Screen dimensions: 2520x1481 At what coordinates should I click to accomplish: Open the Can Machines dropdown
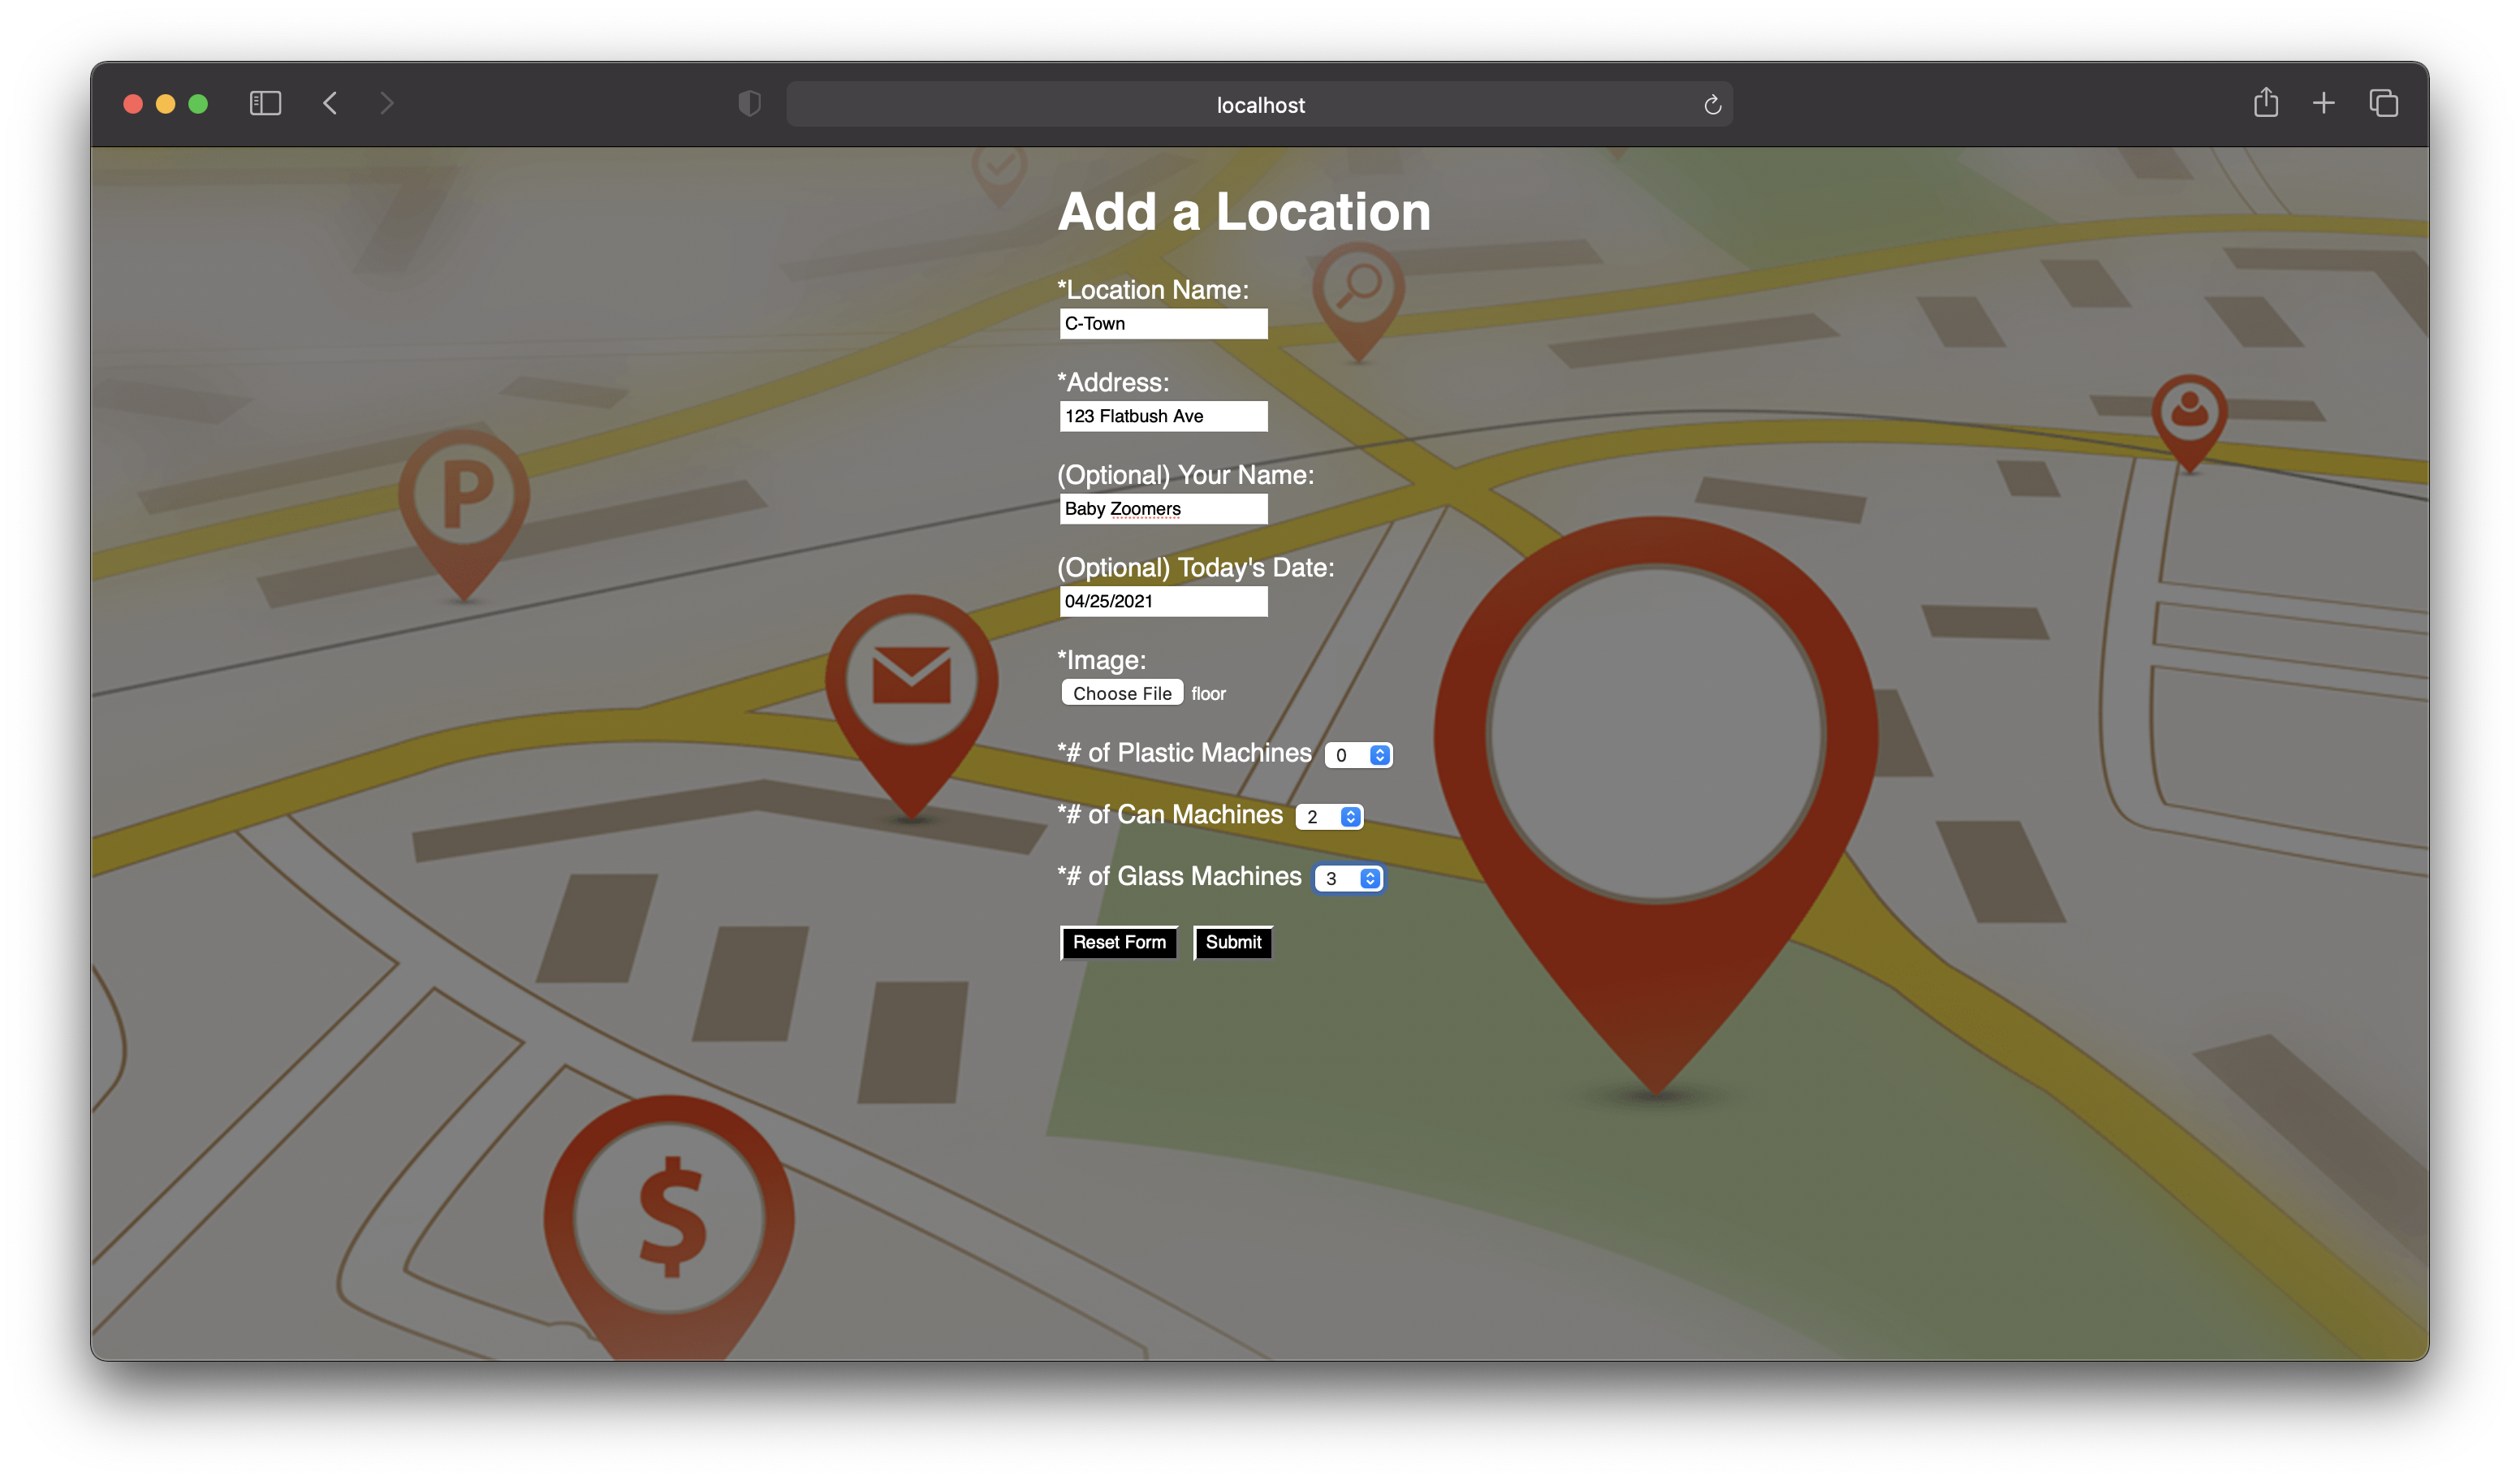pos(1329,817)
